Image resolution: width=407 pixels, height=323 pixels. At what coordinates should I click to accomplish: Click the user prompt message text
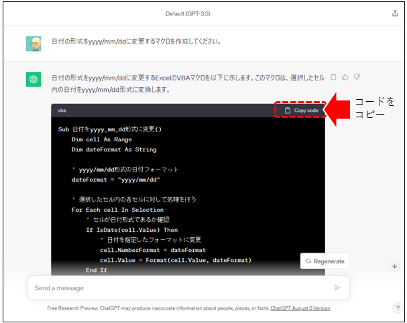136,42
